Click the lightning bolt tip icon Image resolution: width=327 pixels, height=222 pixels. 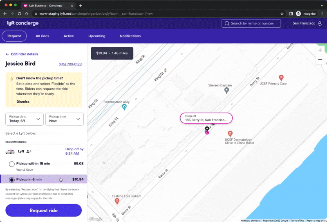click(12, 79)
